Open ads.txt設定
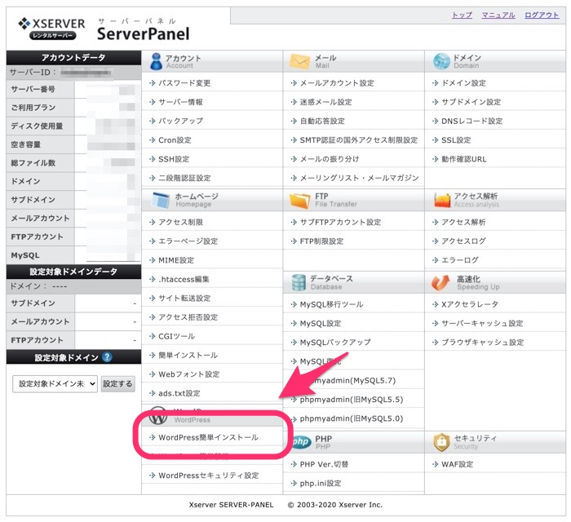571x522 pixels. point(179,393)
